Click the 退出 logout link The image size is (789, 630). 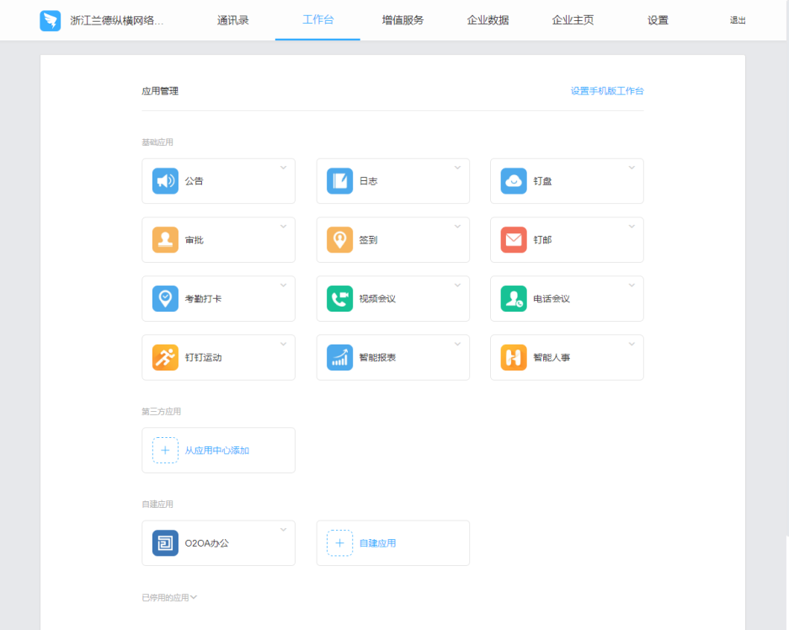tap(738, 20)
